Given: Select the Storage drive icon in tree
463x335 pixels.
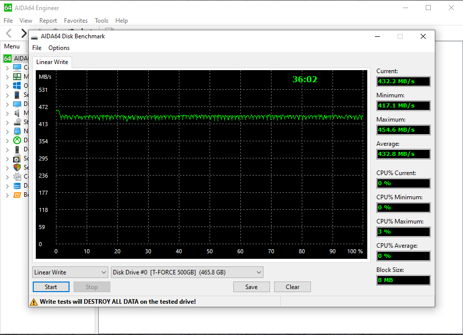Looking at the screenshot, I should tap(17, 122).
